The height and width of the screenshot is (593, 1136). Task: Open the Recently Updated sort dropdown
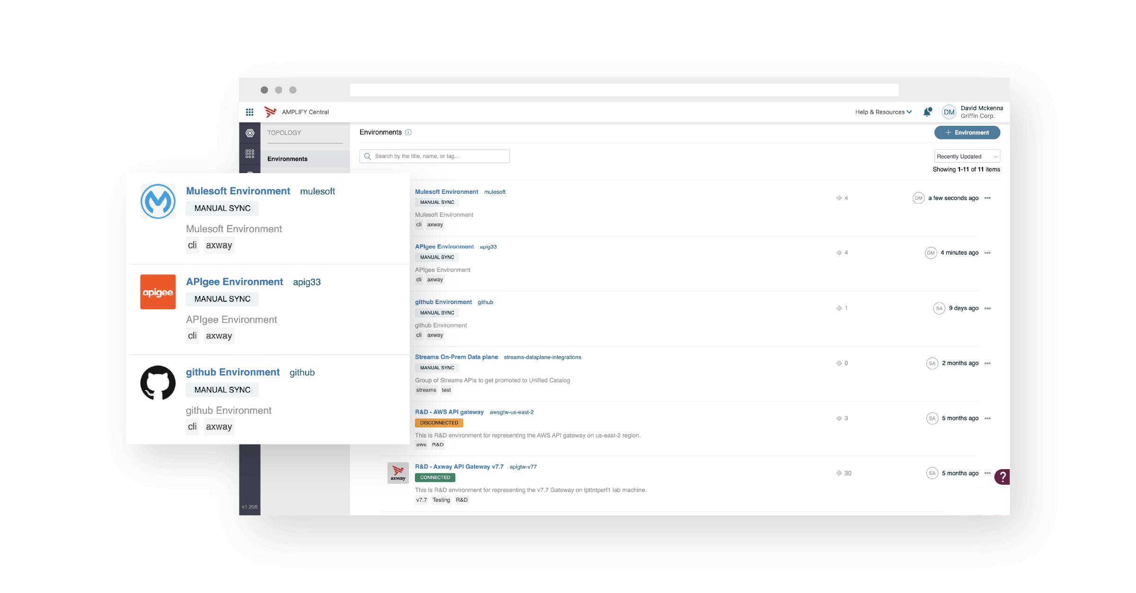pos(967,157)
